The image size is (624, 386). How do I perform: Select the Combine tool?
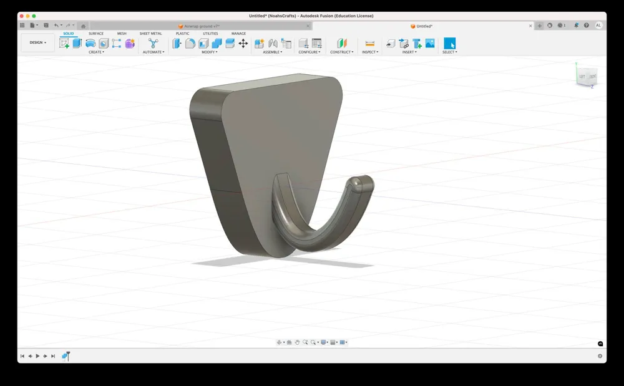[x=217, y=43]
